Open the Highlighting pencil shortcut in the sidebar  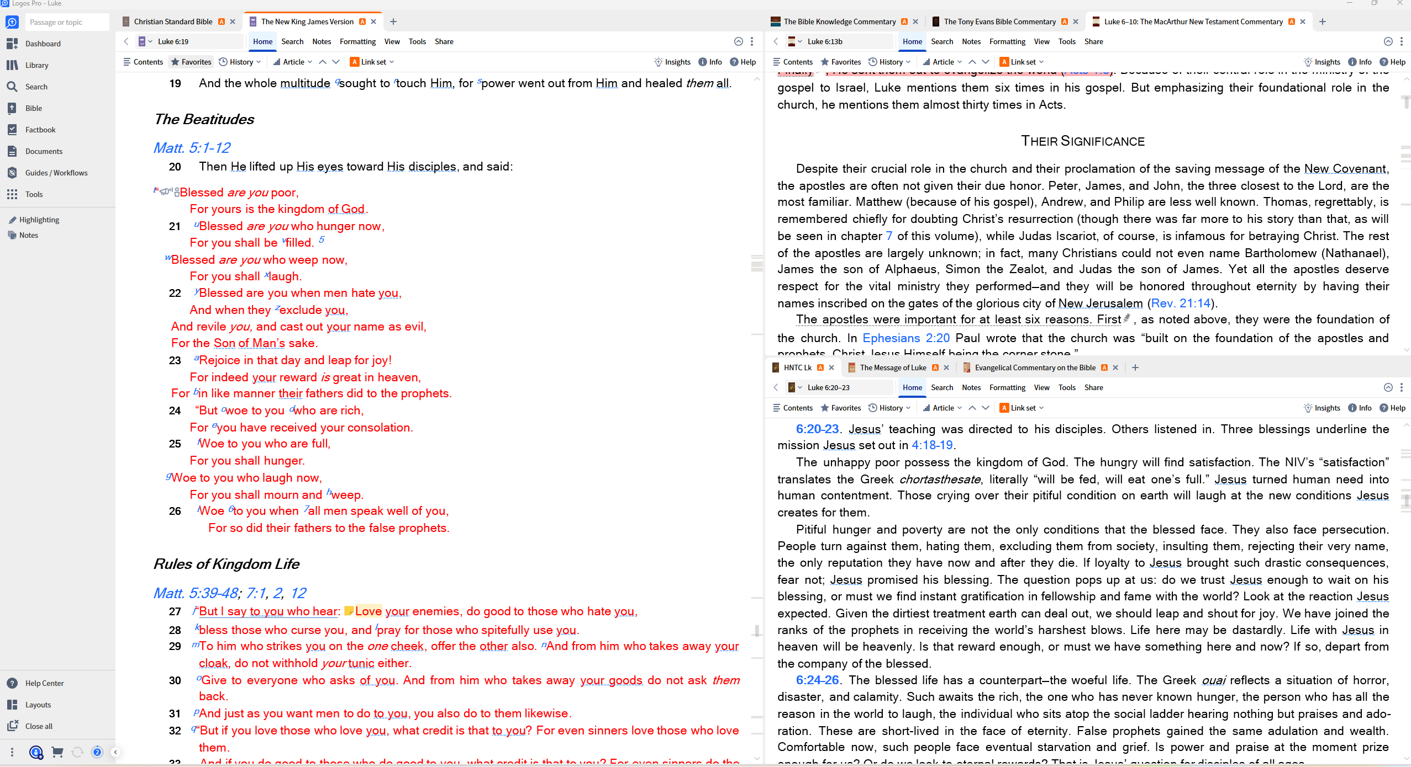[34, 220]
